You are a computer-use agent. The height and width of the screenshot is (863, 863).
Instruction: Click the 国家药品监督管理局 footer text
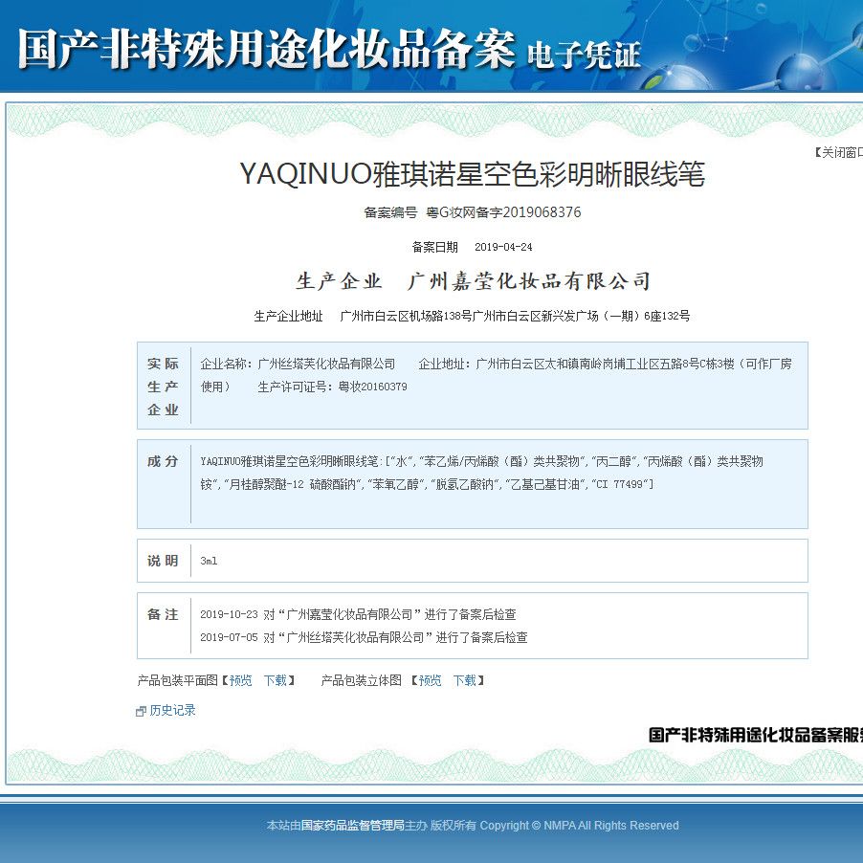click(352, 826)
